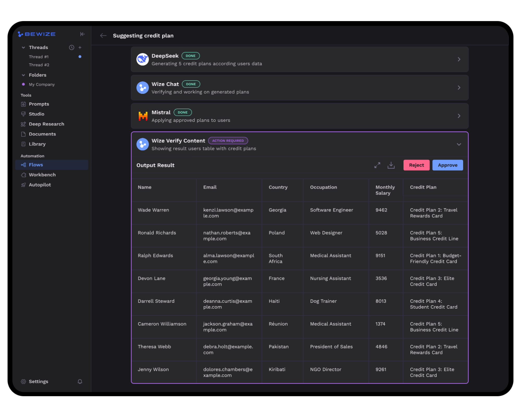Click the Prompts icon
521x417 pixels.
(x=23, y=104)
